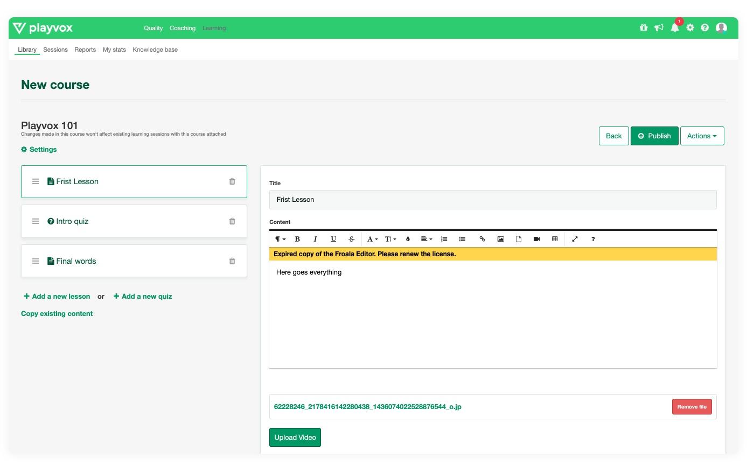This screenshot has height=471, width=747.
Task: Toggle bold formatting in the editor
Action: pos(297,239)
